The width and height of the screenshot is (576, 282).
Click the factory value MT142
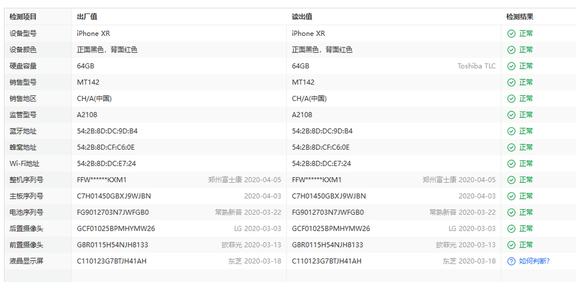88,82
